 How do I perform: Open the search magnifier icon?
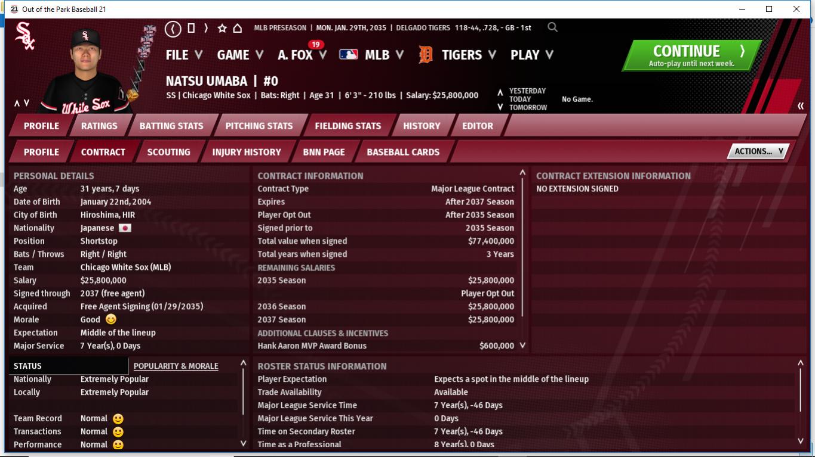coord(553,27)
